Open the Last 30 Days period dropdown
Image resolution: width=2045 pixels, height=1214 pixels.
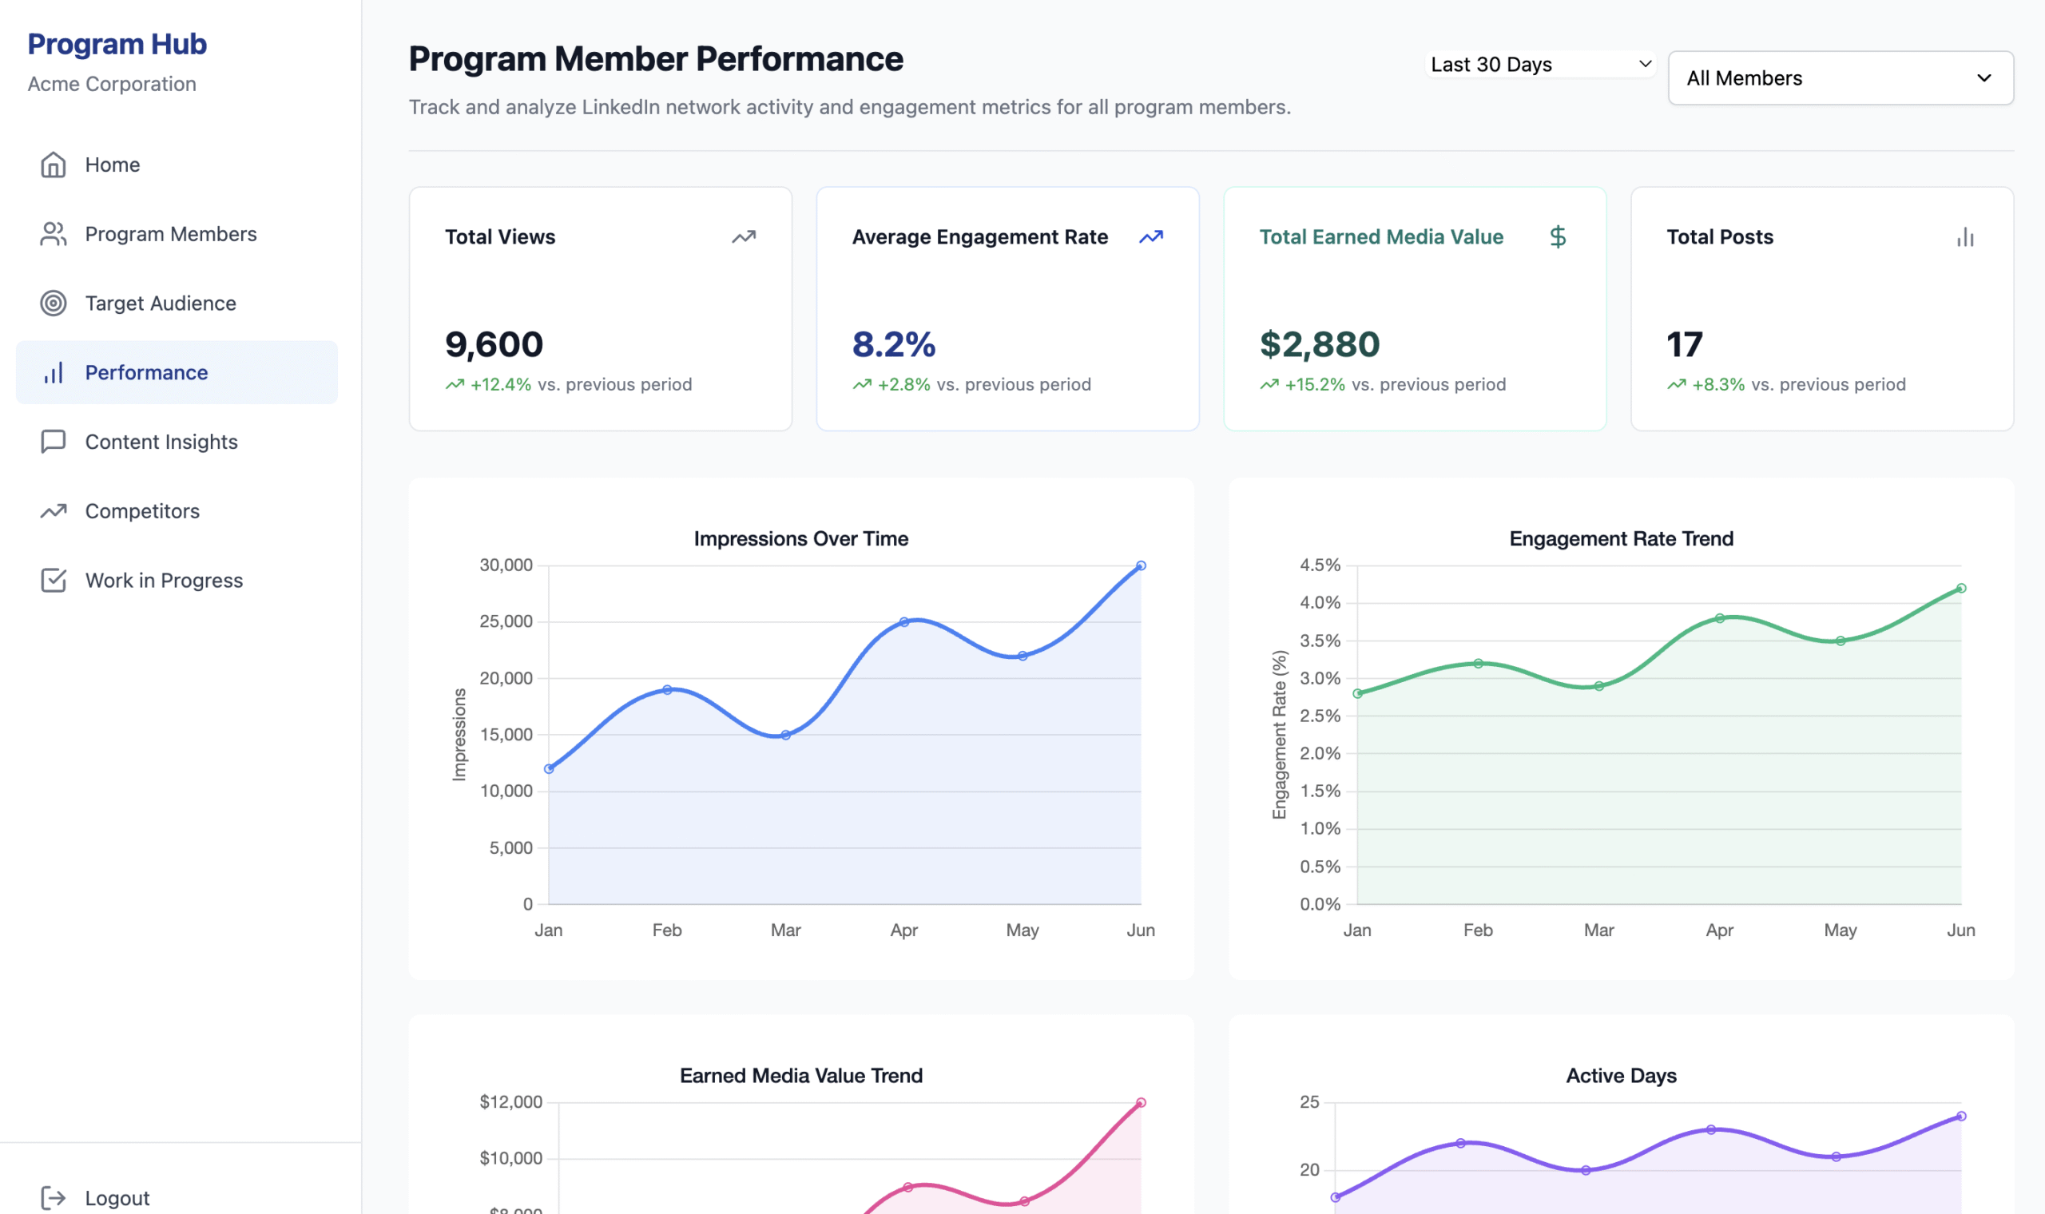pos(1541,65)
